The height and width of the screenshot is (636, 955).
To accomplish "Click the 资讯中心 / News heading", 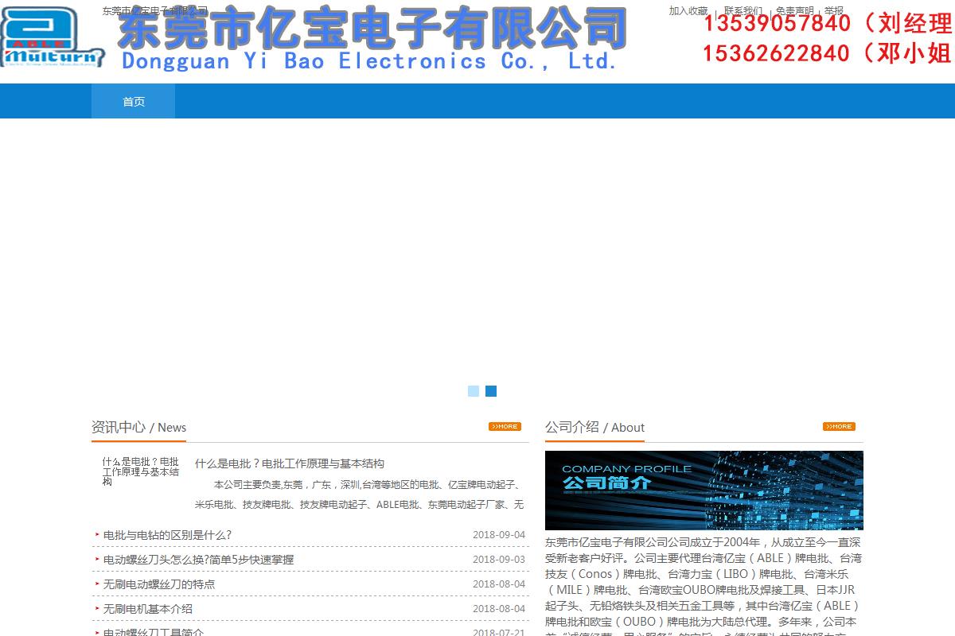I will point(138,427).
